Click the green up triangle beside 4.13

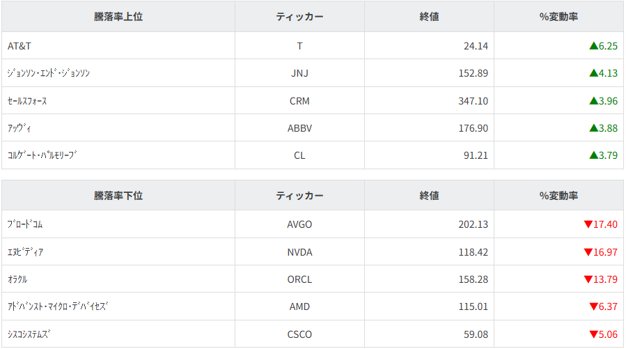(x=593, y=73)
